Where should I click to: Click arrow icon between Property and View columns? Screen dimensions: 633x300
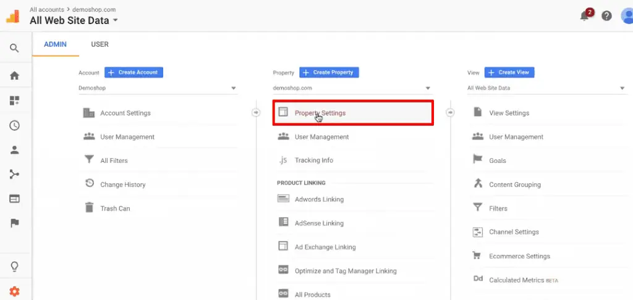coord(450,112)
